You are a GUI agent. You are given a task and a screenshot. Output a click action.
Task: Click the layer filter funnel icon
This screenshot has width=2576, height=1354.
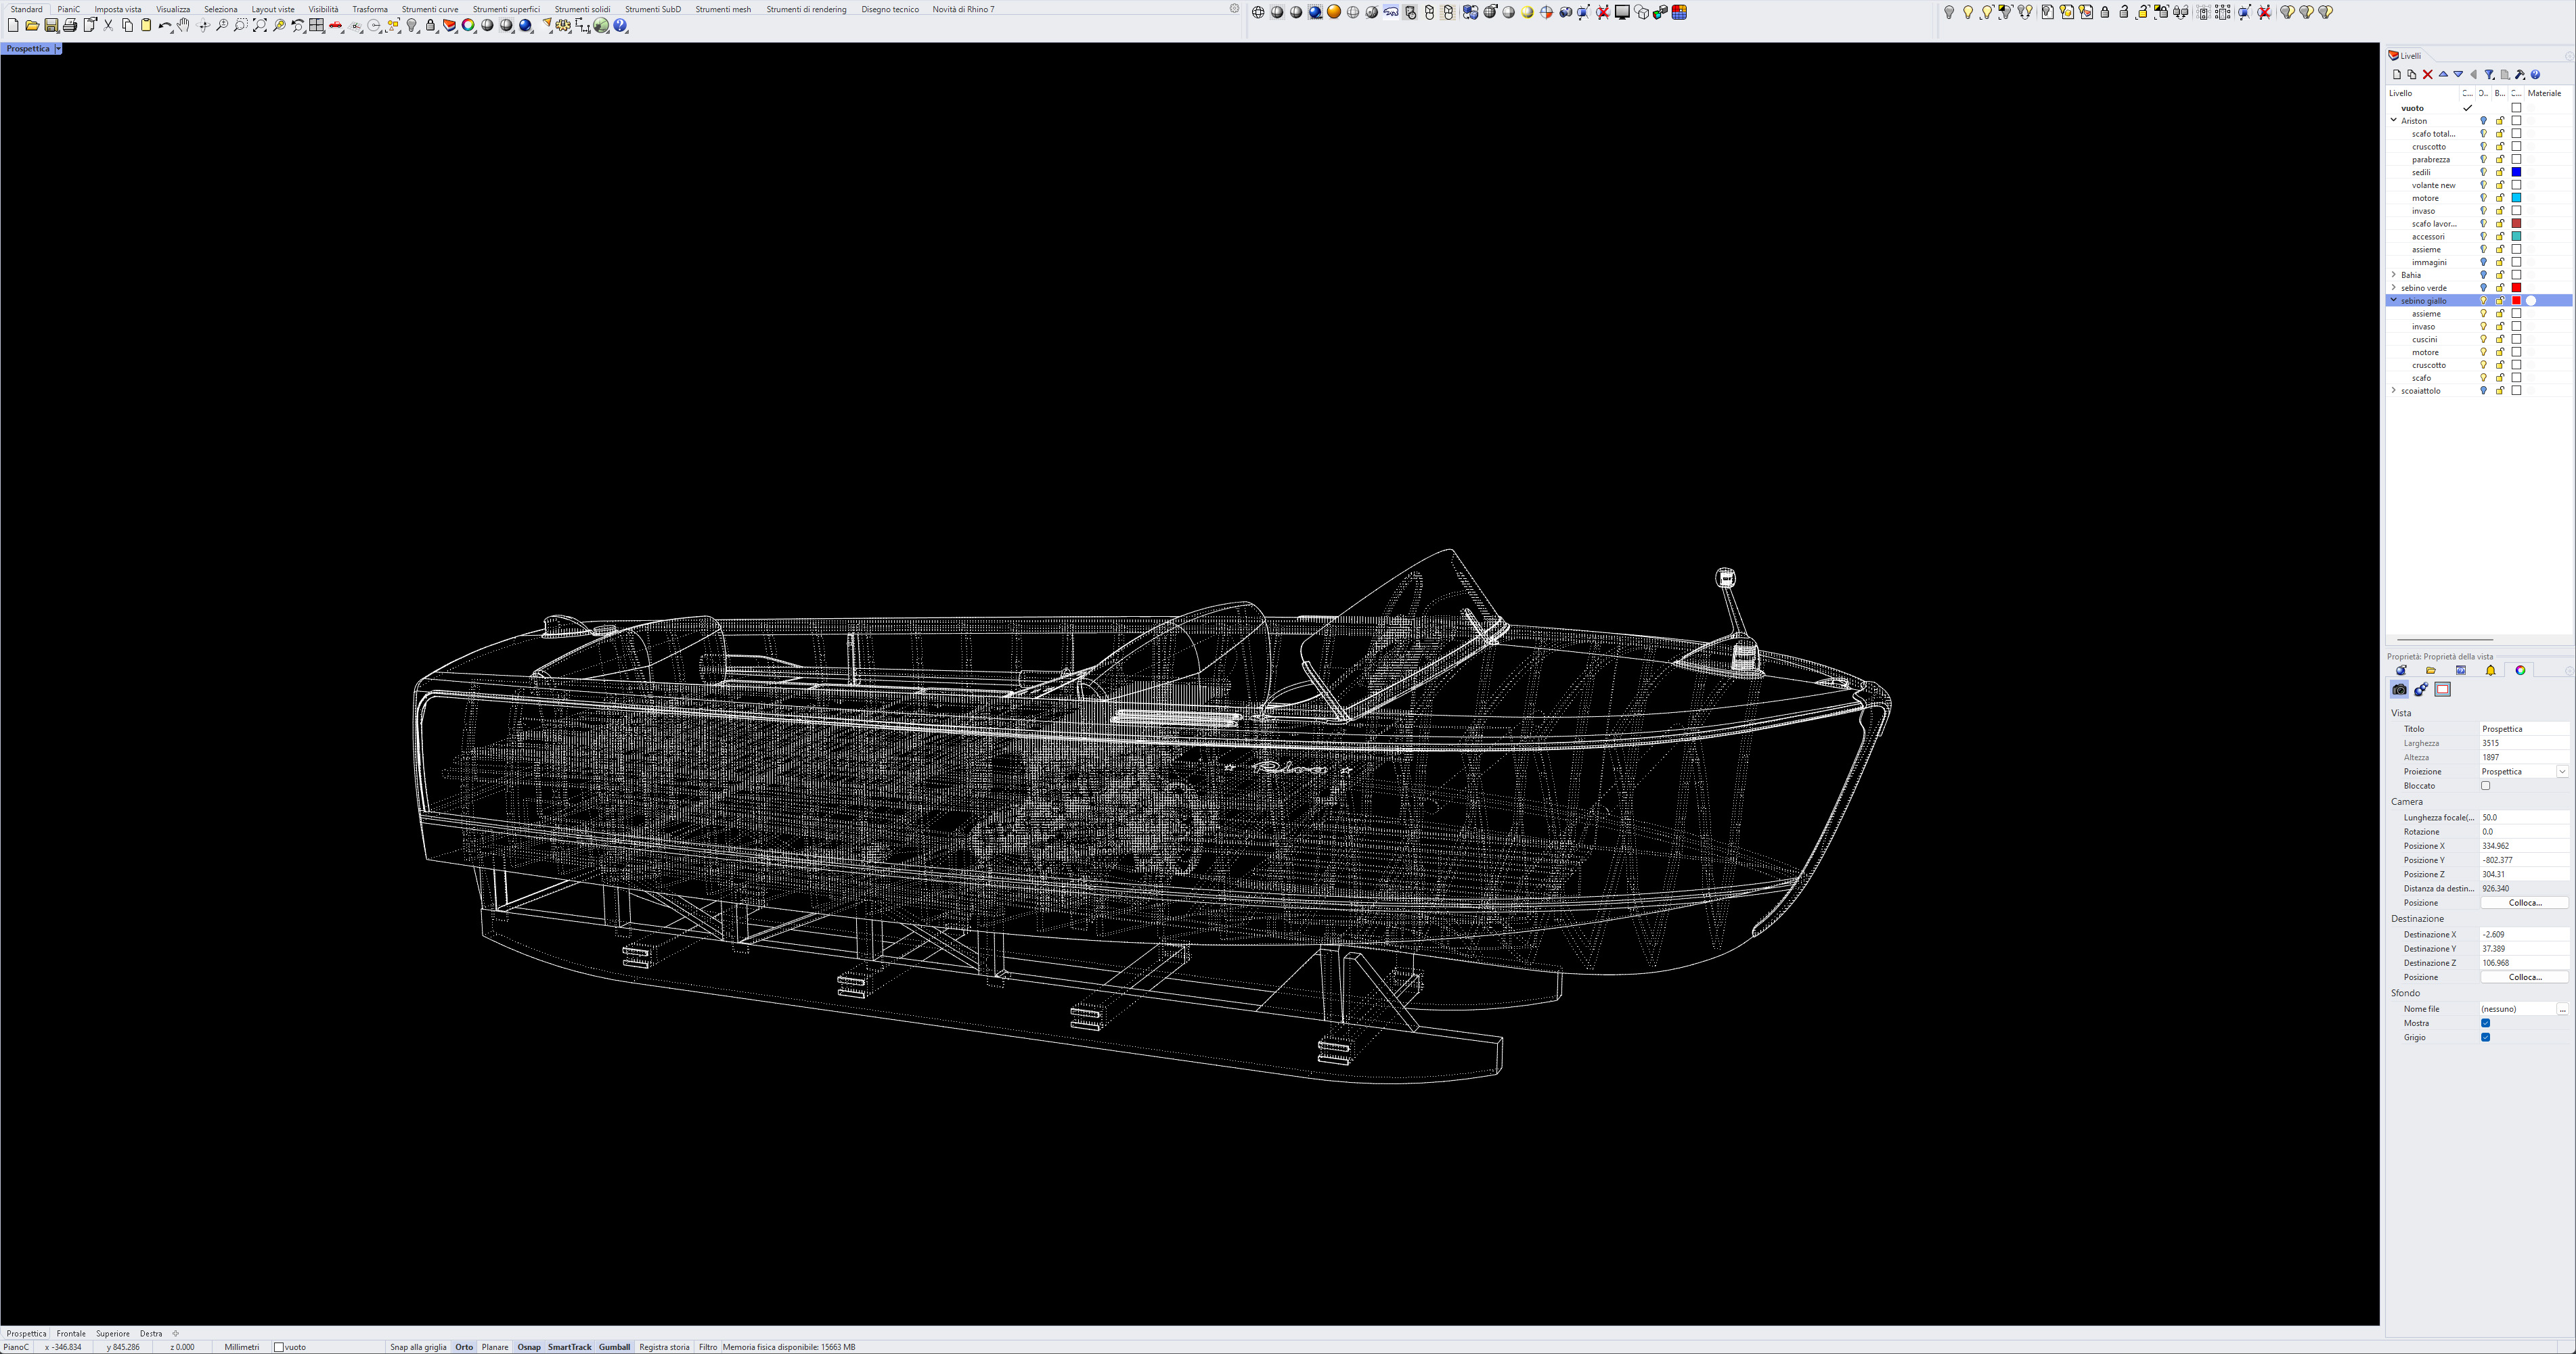coord(2489,75)
